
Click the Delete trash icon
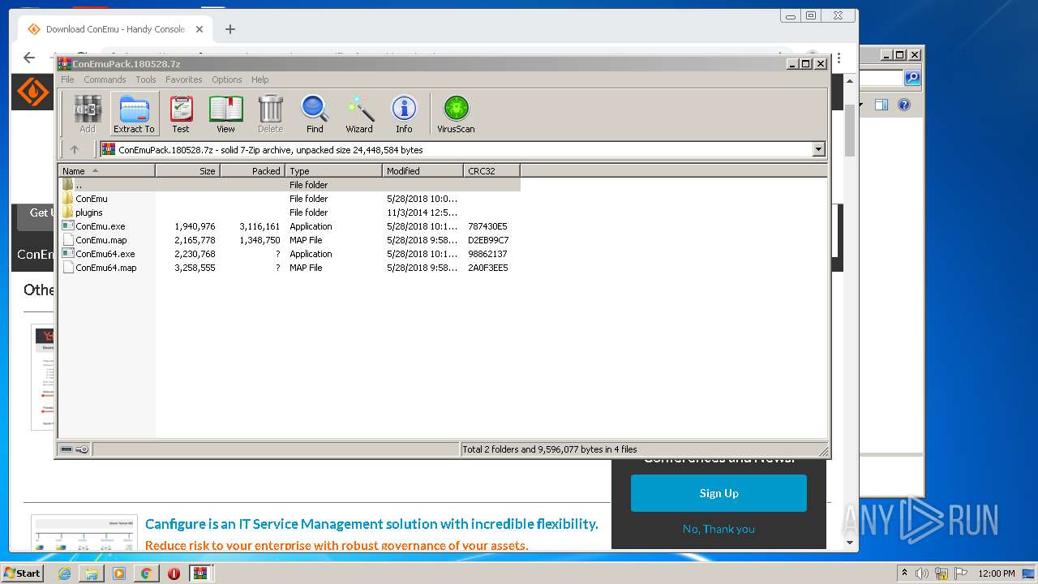point(270,114)
